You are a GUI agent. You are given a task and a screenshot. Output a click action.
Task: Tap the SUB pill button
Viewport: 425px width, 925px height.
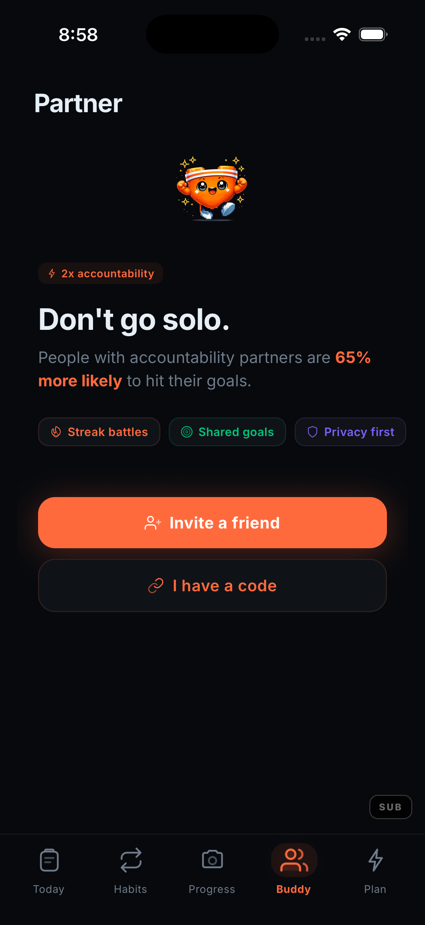coord(390,807)
